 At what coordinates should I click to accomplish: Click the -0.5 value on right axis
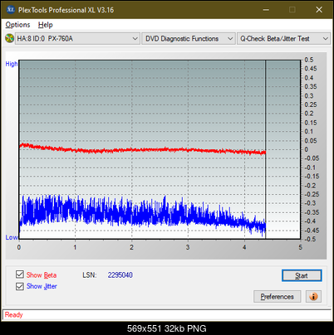pyautogui.click(x=310, y=239)
